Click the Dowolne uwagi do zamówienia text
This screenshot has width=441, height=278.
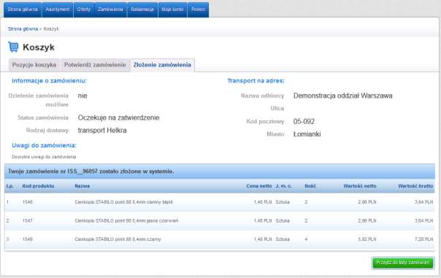coord(44,157)
